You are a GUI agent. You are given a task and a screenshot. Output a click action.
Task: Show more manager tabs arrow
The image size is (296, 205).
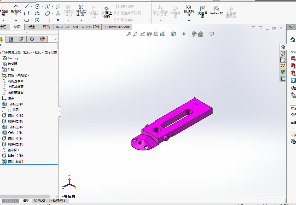click(56, 39)
